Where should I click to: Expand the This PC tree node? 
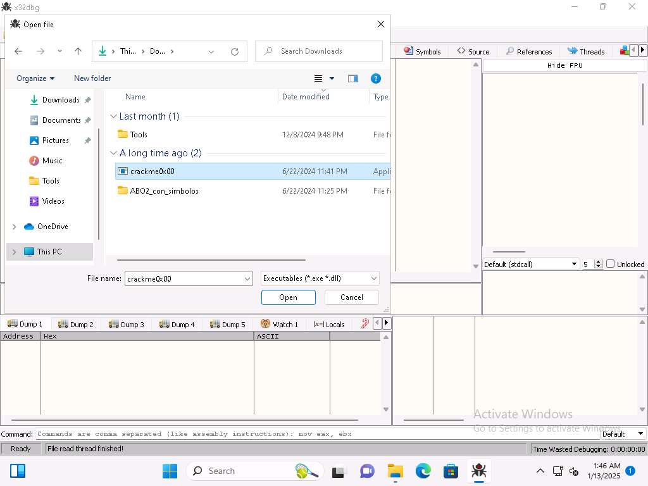[x=15, y=252]
